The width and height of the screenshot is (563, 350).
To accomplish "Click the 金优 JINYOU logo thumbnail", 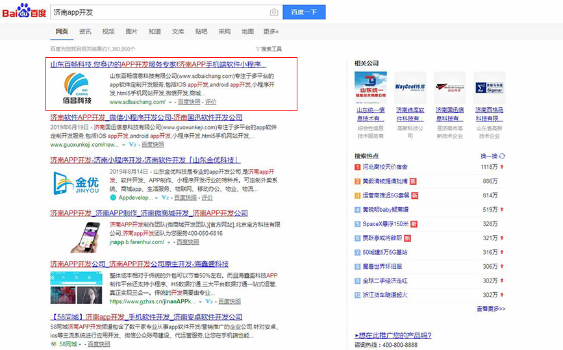I will click(x=77, y=183).
